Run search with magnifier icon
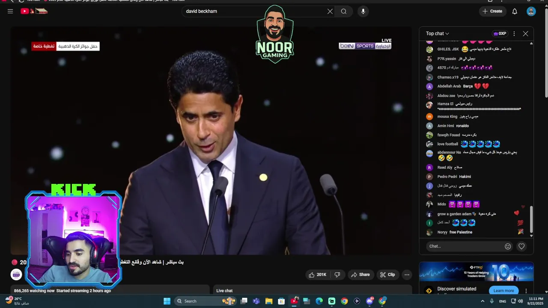548x308 pixels. pyautogui.click(x=344, y=12)
